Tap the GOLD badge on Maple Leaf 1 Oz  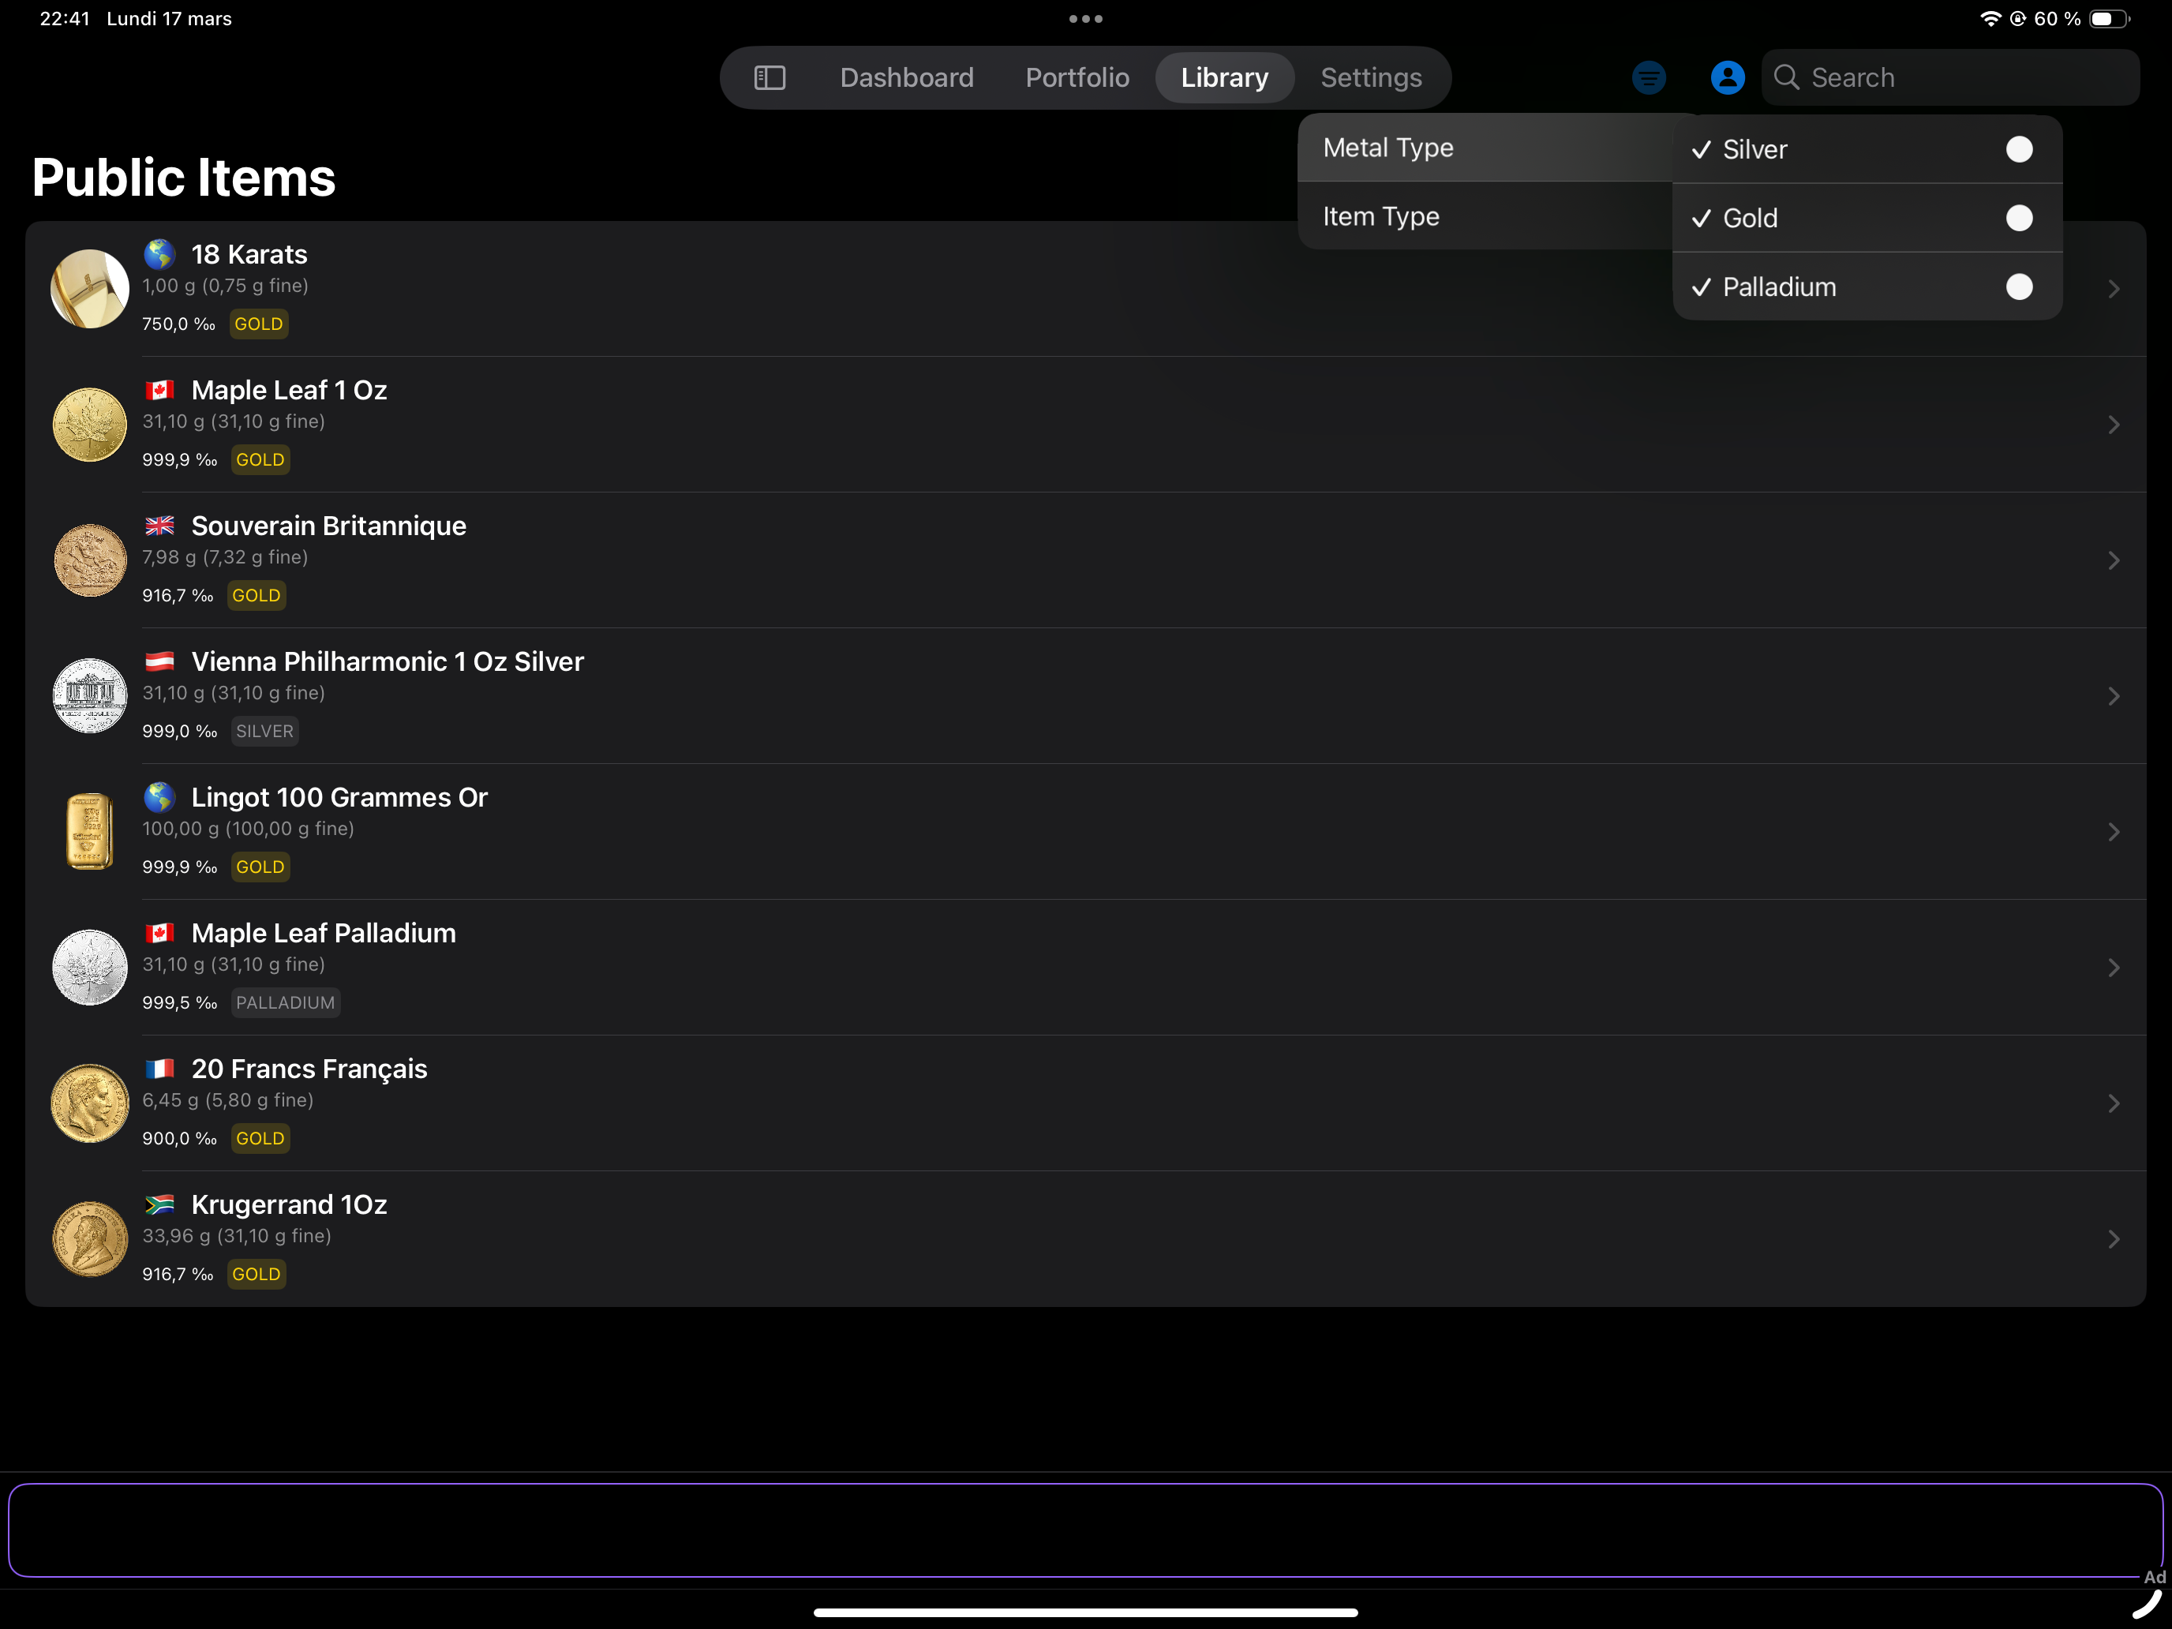(x=260, y=459)
